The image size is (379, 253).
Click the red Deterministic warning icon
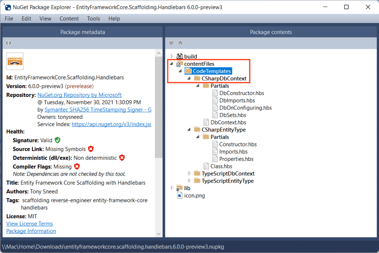tap(122, 158)
